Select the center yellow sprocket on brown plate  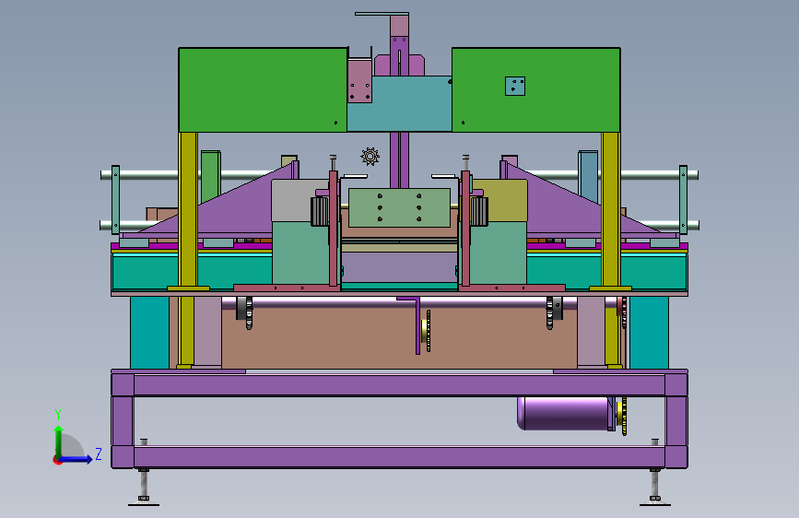click(x=426, y=331)
